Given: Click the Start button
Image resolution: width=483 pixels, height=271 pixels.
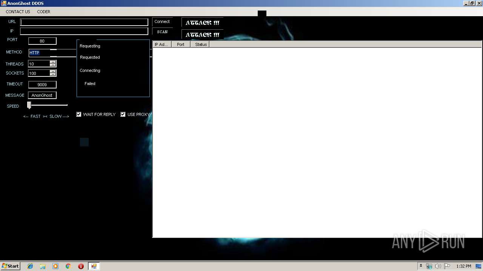Looking at the screenshot, I should click(x=10, y=266).
